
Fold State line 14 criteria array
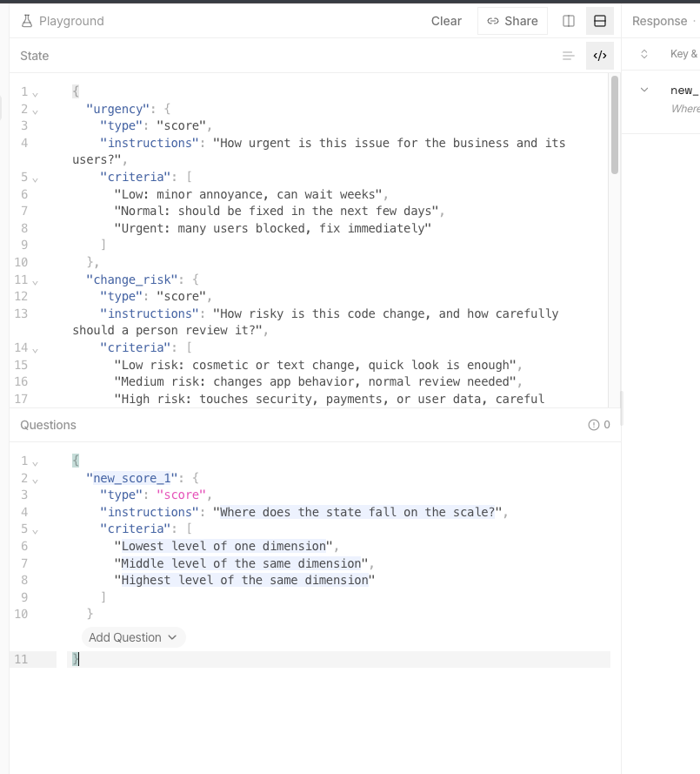[x=35, y=349]
